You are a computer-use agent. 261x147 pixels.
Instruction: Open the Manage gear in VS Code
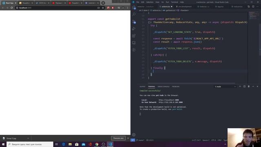[134, 135]
